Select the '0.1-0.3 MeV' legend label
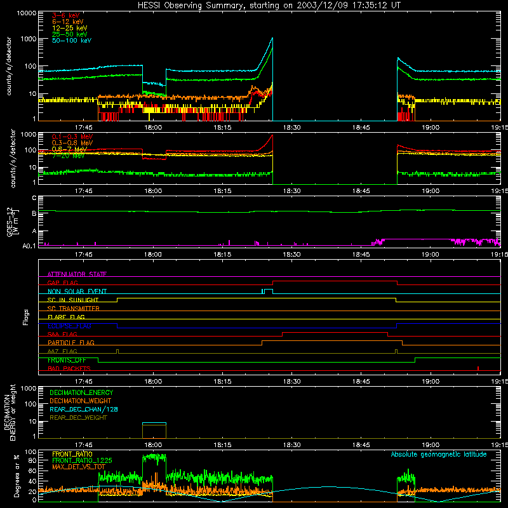508x508 pixels. 72,137
